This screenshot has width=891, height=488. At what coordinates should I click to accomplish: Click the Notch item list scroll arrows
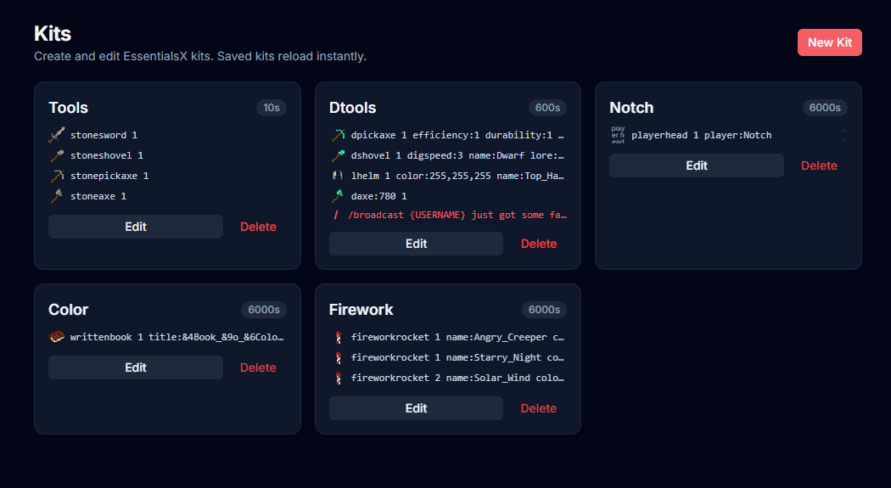[843, 135]
